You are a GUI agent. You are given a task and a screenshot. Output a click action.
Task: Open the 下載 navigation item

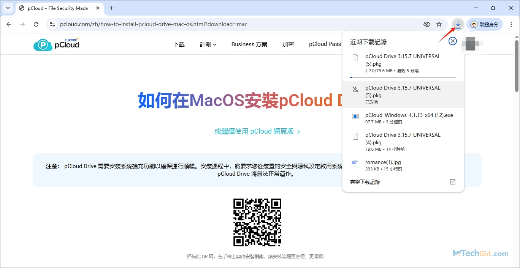pos(179,44)
